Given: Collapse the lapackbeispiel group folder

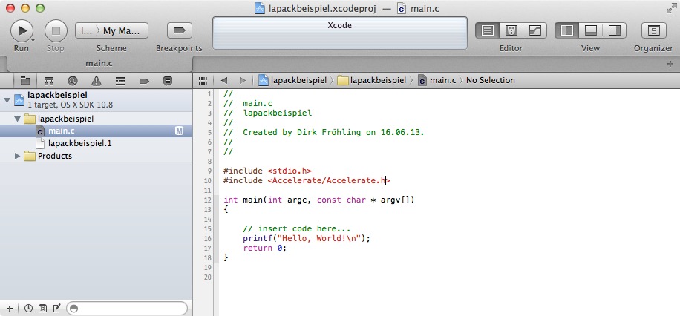Looking at the screenshot, I should pos(19,119).
